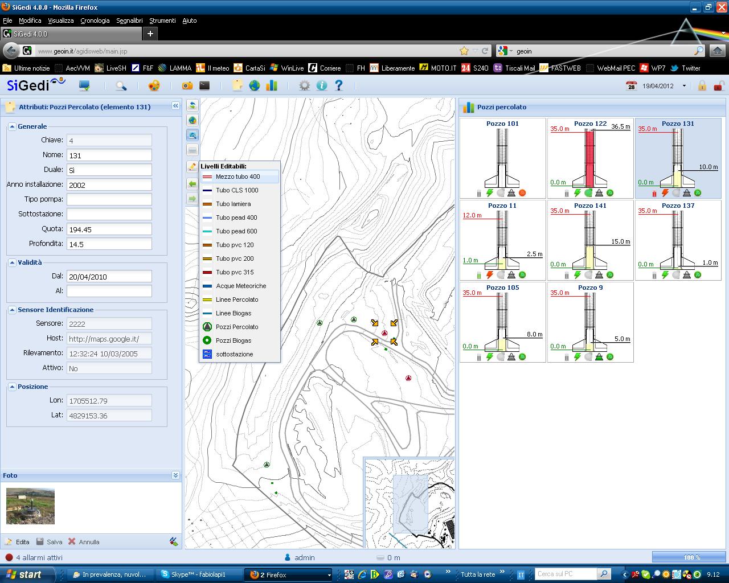Collapse the Generale section
729x583 pixels.
12,126
